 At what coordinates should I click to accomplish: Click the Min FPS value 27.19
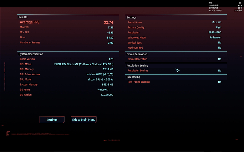tap(110, 27)
